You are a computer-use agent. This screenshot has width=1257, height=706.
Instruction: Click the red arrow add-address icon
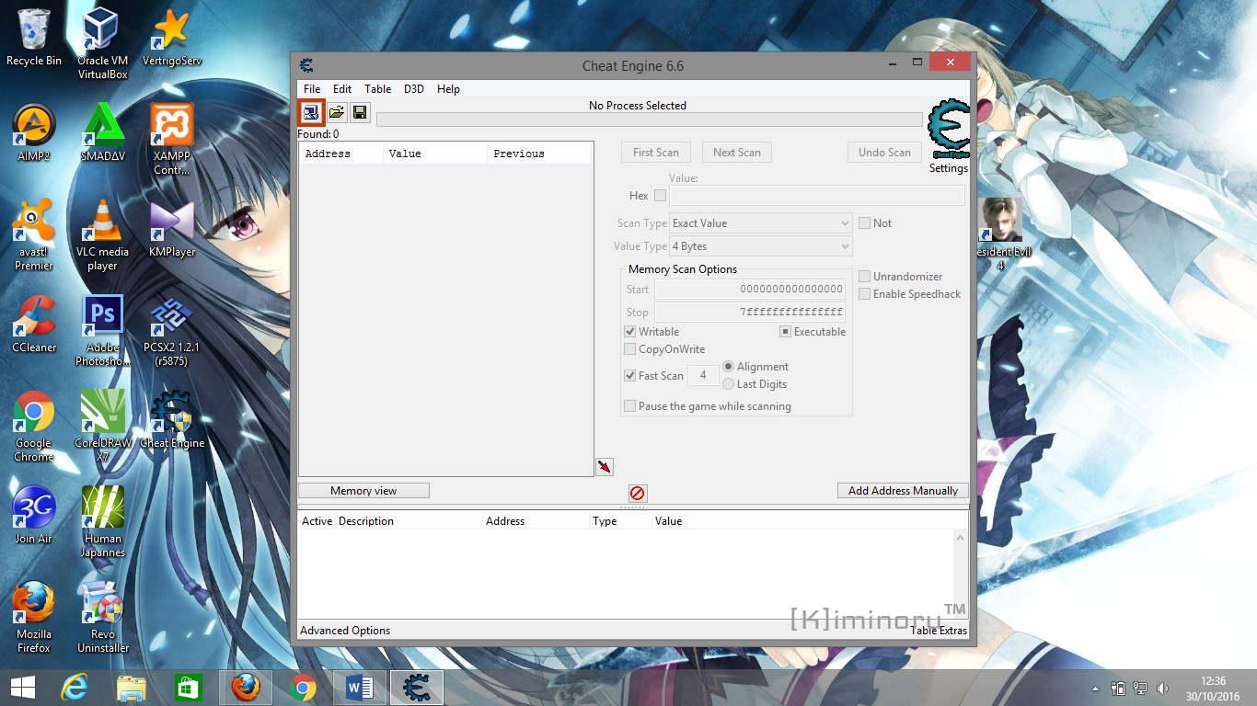[x=604, y=466]
